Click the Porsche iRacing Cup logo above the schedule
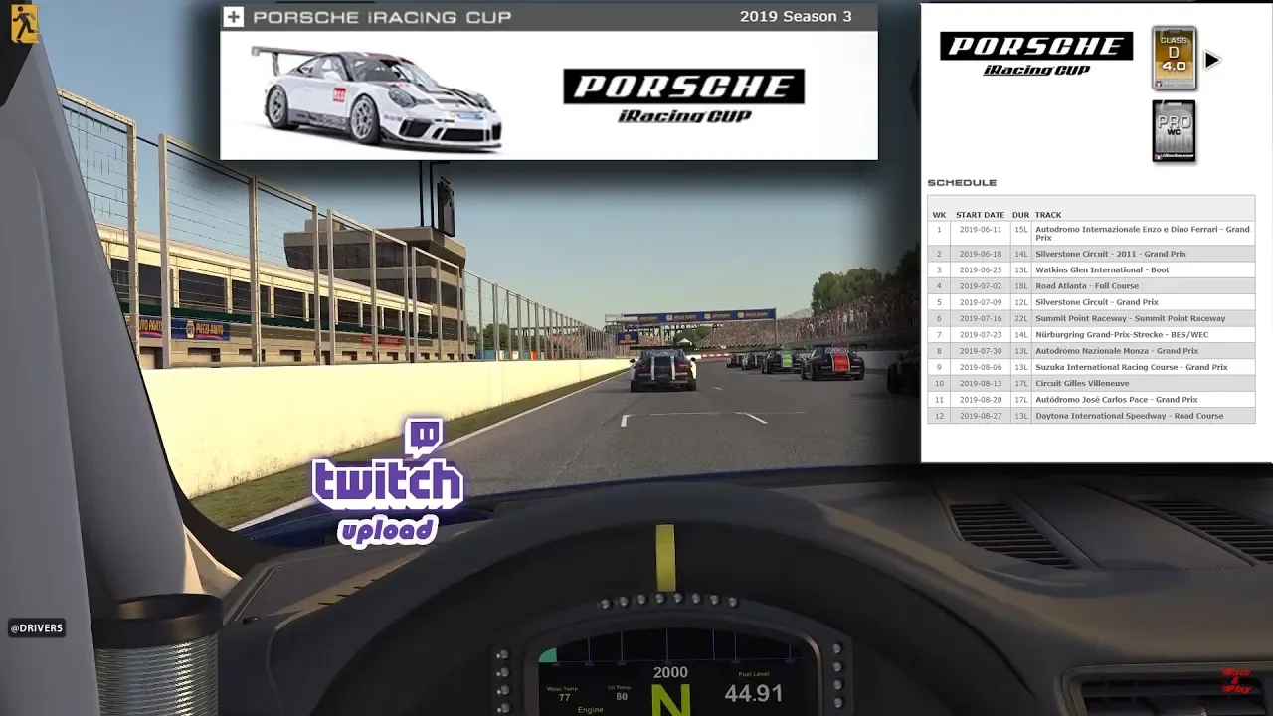 point(1036,54)
